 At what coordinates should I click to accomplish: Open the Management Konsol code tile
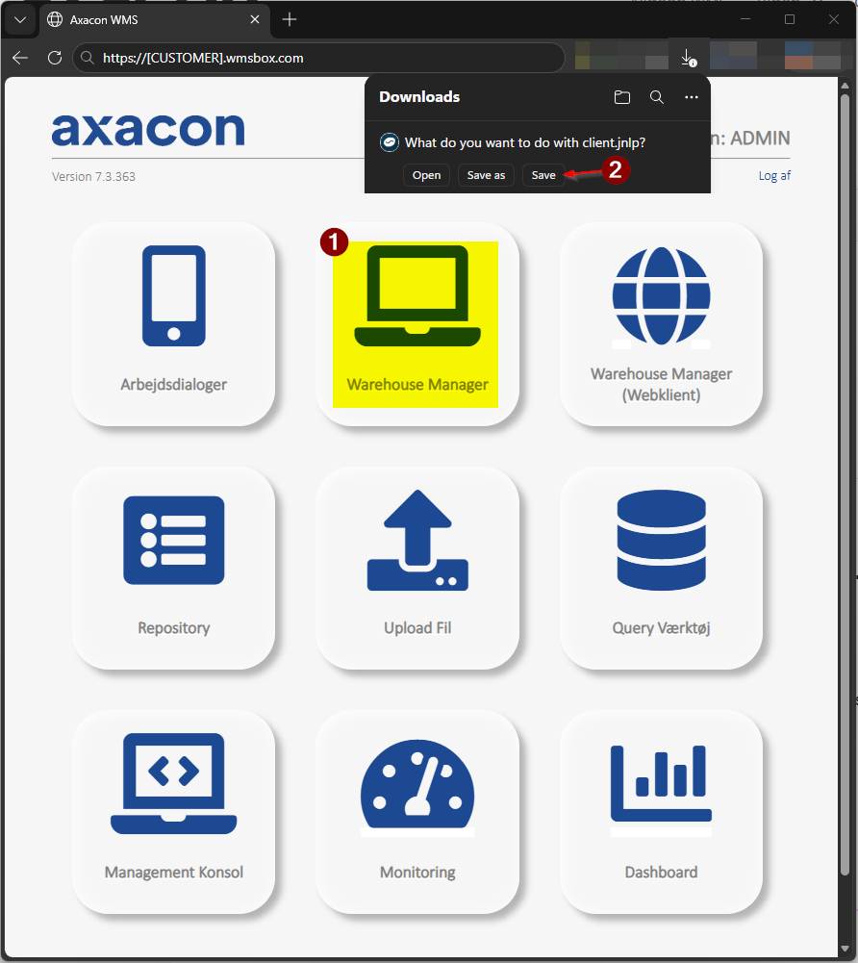pyautogui.click(x=174, y=811)
